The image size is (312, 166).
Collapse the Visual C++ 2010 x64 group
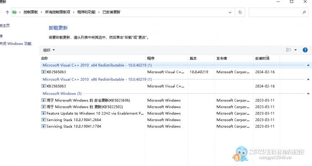tap(308, 65)
